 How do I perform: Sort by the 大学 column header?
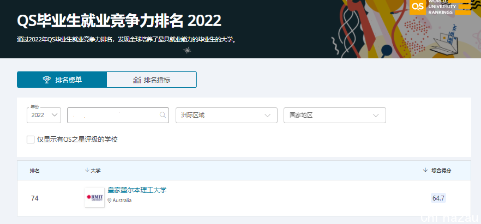click(93, 171)
